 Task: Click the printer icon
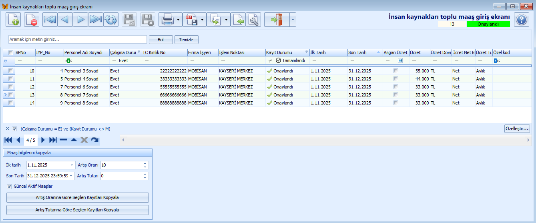[x=167, y=20]
